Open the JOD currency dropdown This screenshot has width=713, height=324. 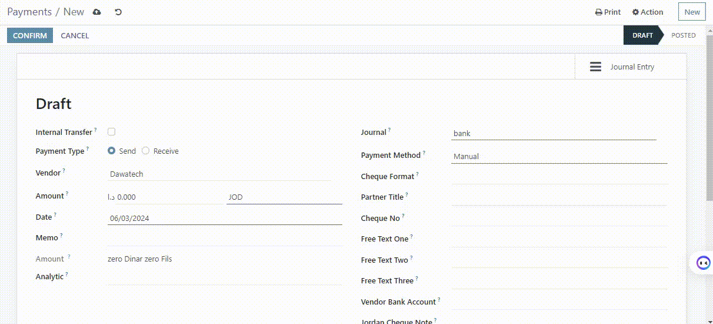(x=284, y=197)
